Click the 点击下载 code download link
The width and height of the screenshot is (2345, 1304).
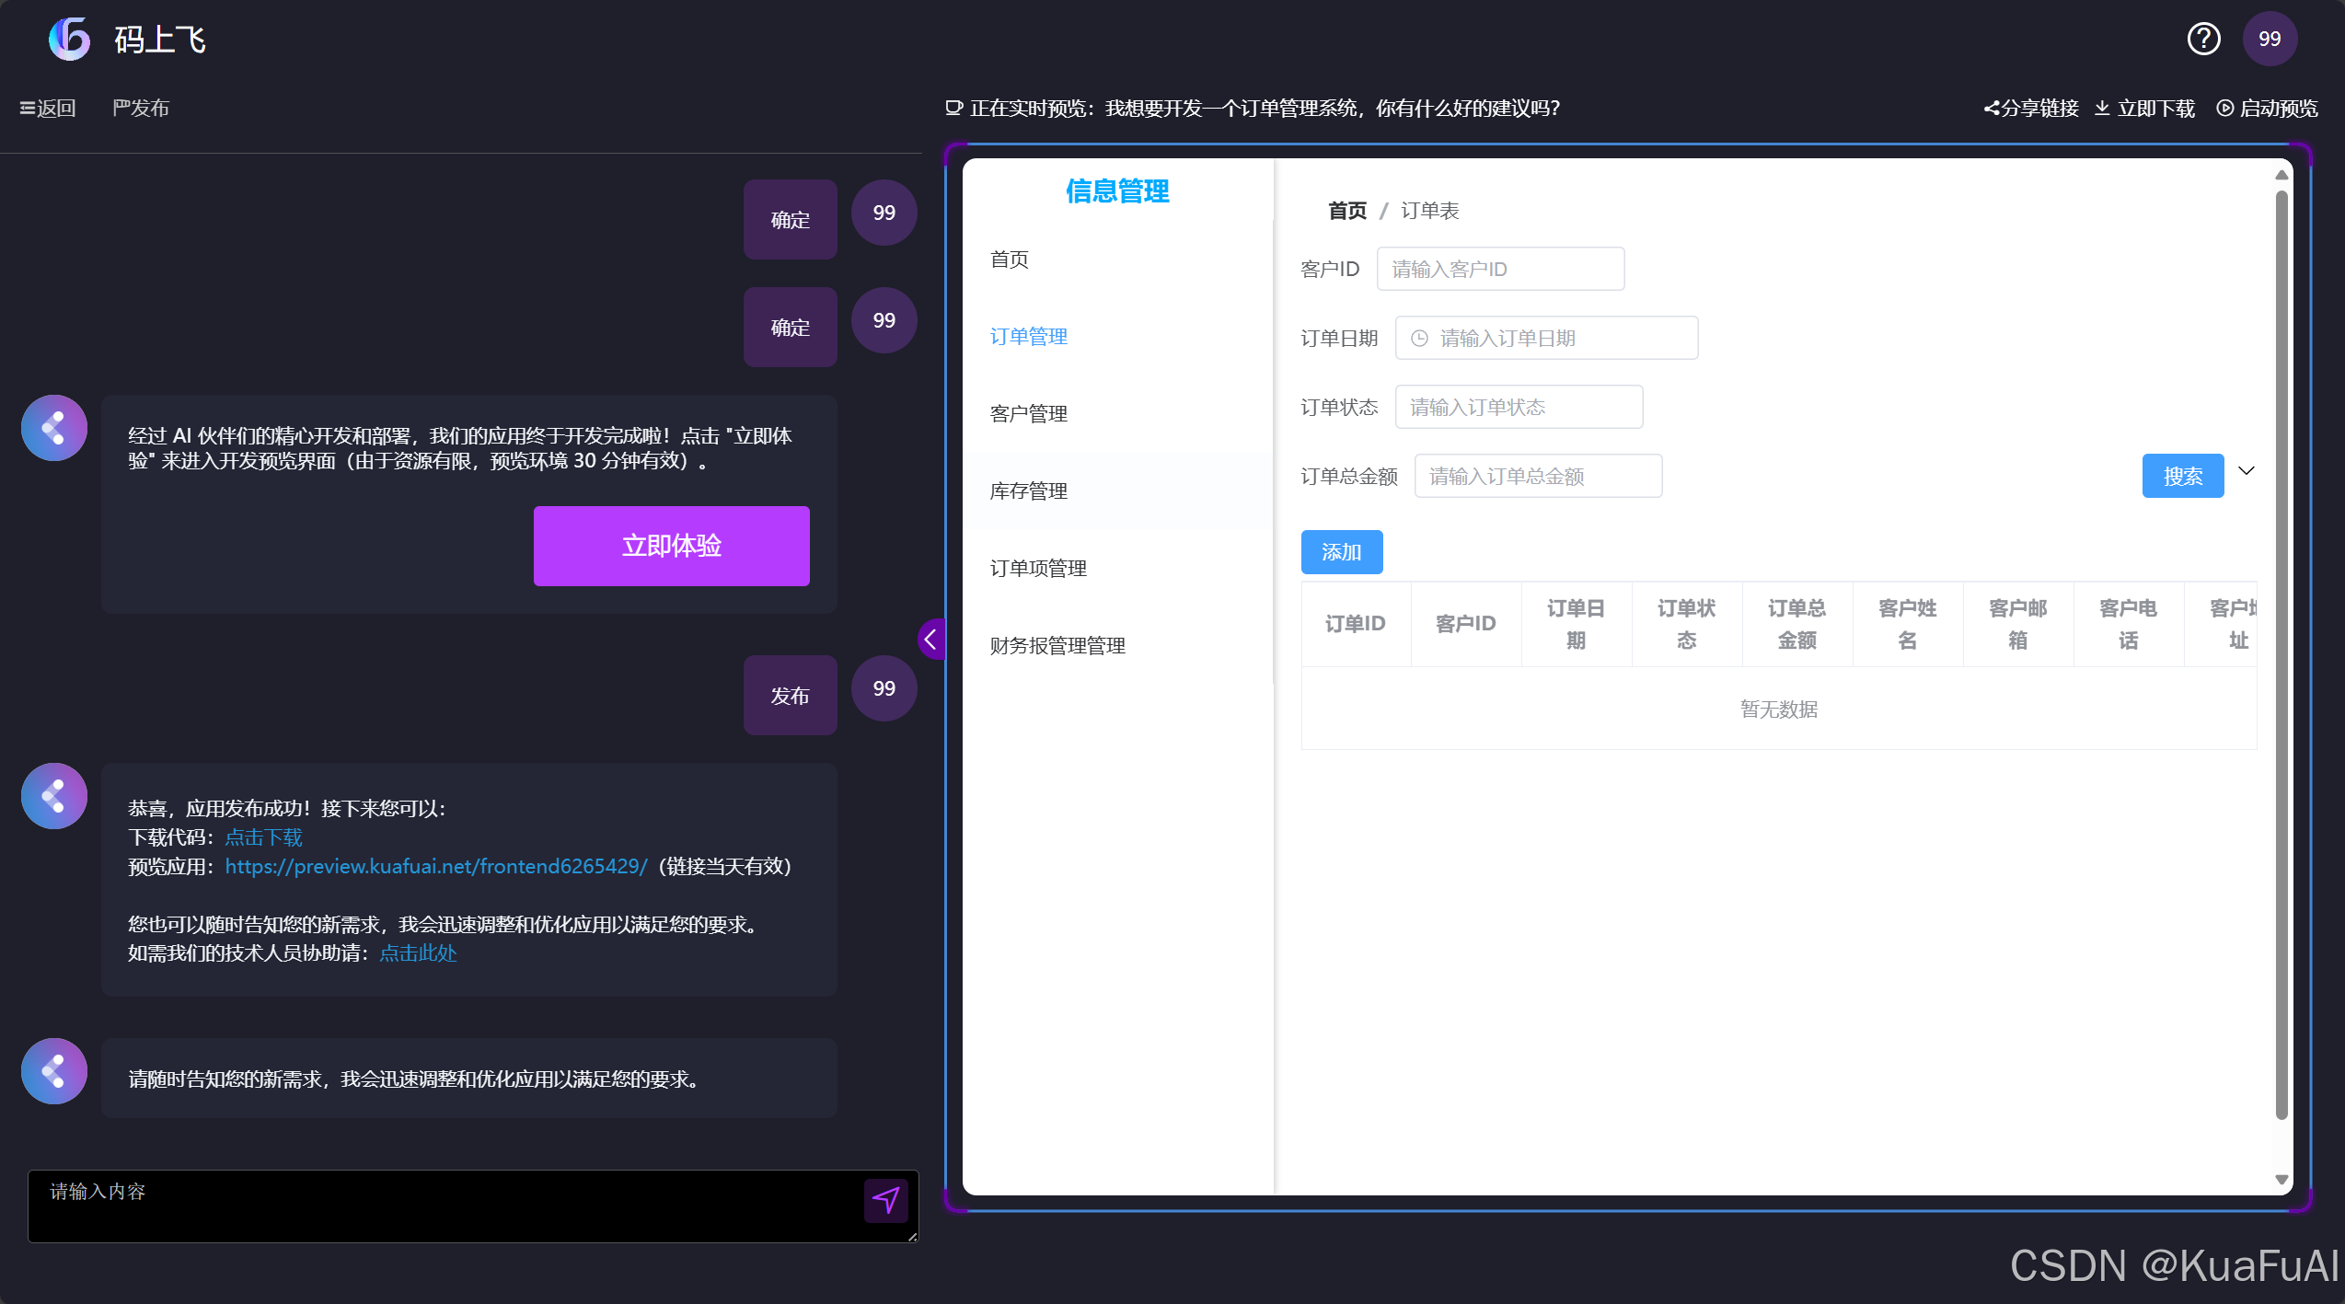[263, 837]
